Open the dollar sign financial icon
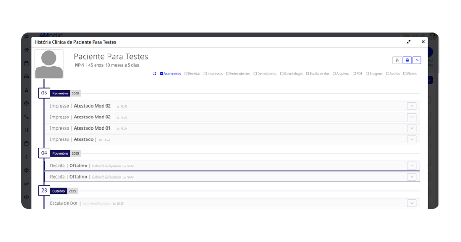 (27, 157)
